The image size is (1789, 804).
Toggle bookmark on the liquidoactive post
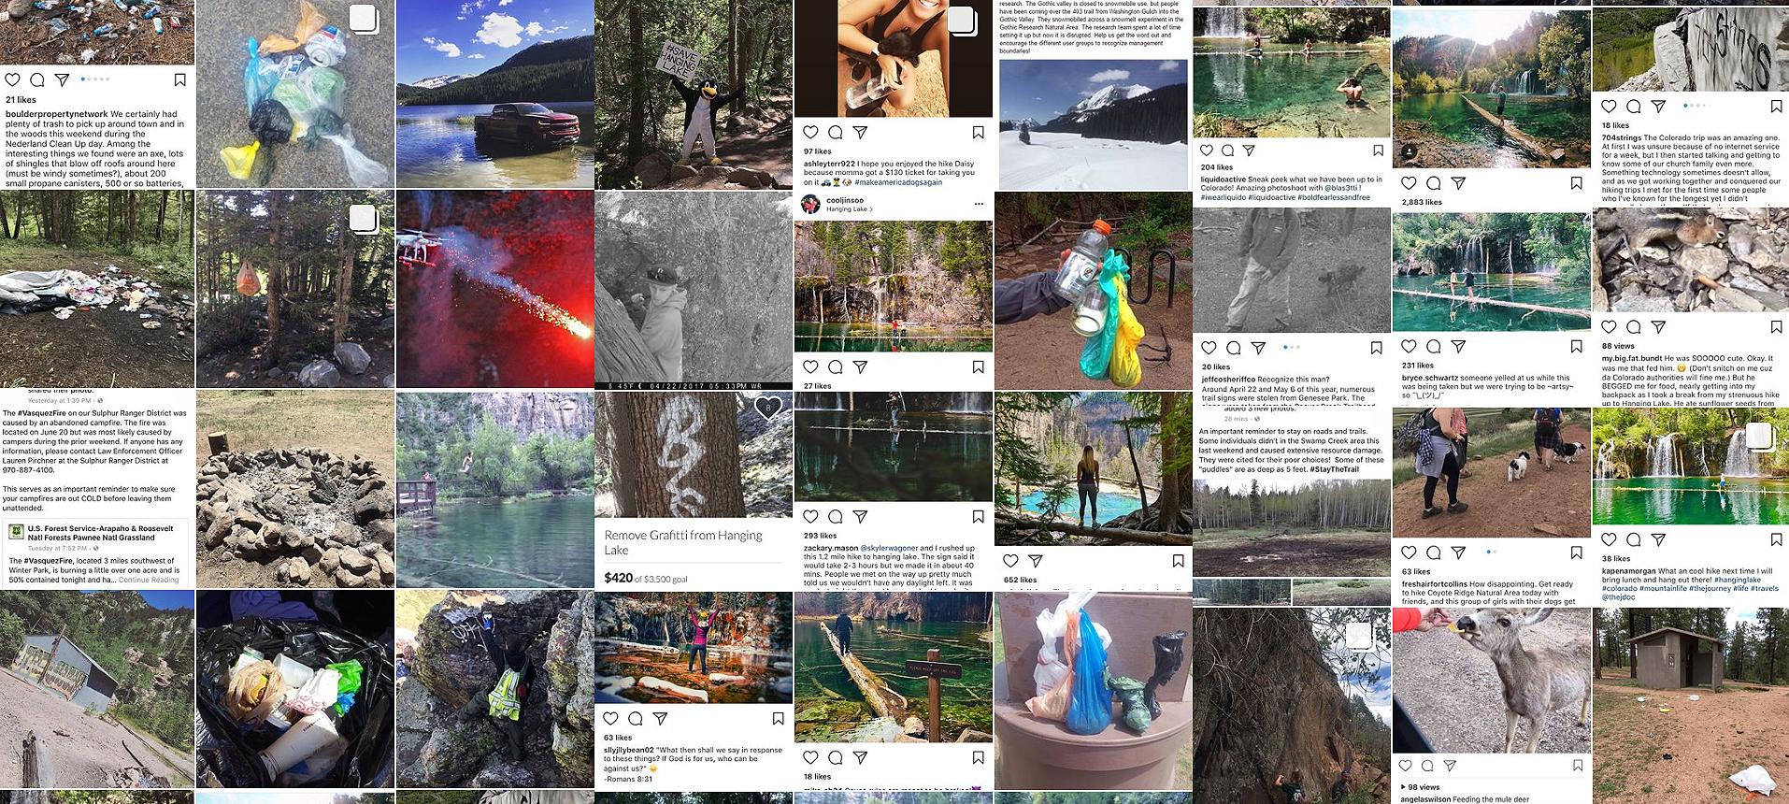tap(1378, 151)
